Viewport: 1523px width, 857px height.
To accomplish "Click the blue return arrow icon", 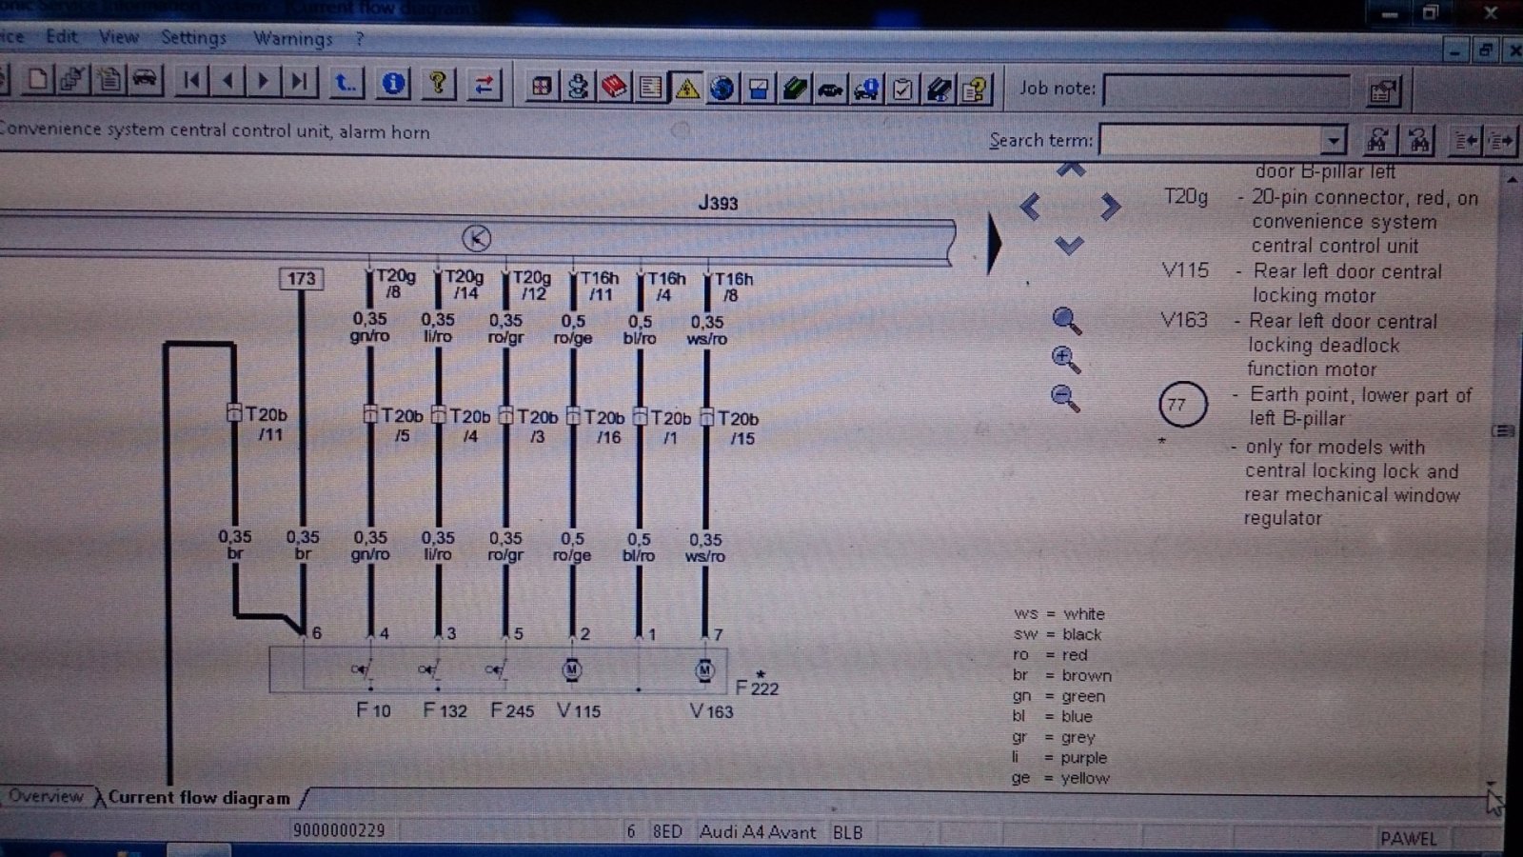I will click(346, 83).
